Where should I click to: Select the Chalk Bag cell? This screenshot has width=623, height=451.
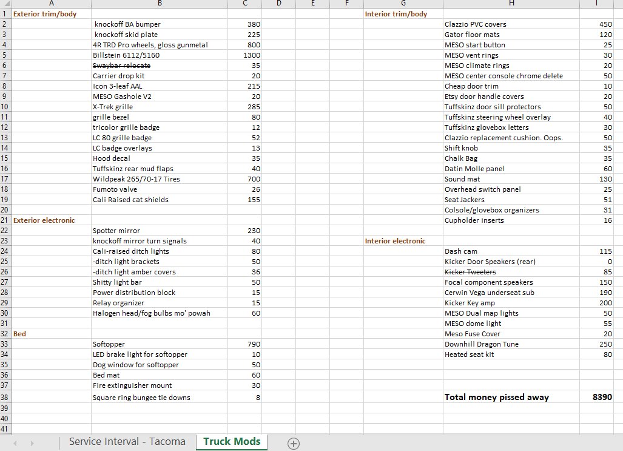tap(511, 158)
